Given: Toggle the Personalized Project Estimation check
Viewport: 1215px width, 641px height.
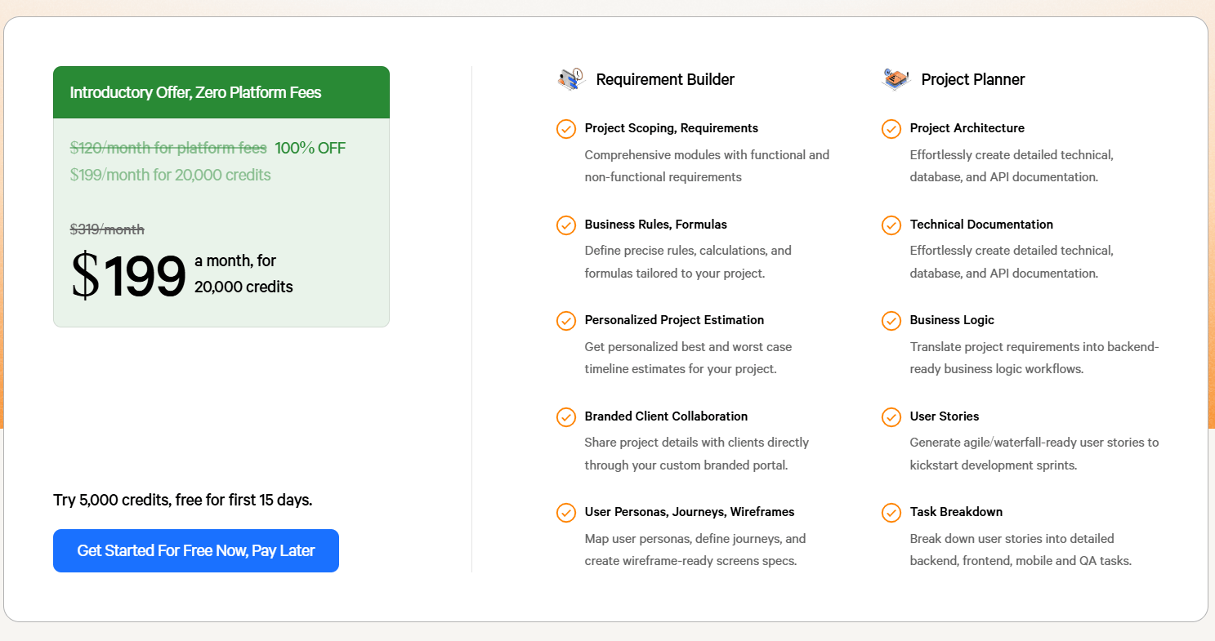Looking at the screenshot, I should pyautogui.click(x=566, y=321).
